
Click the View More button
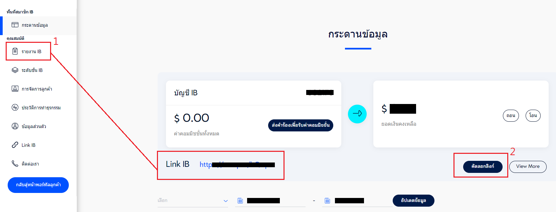[528, 167]
